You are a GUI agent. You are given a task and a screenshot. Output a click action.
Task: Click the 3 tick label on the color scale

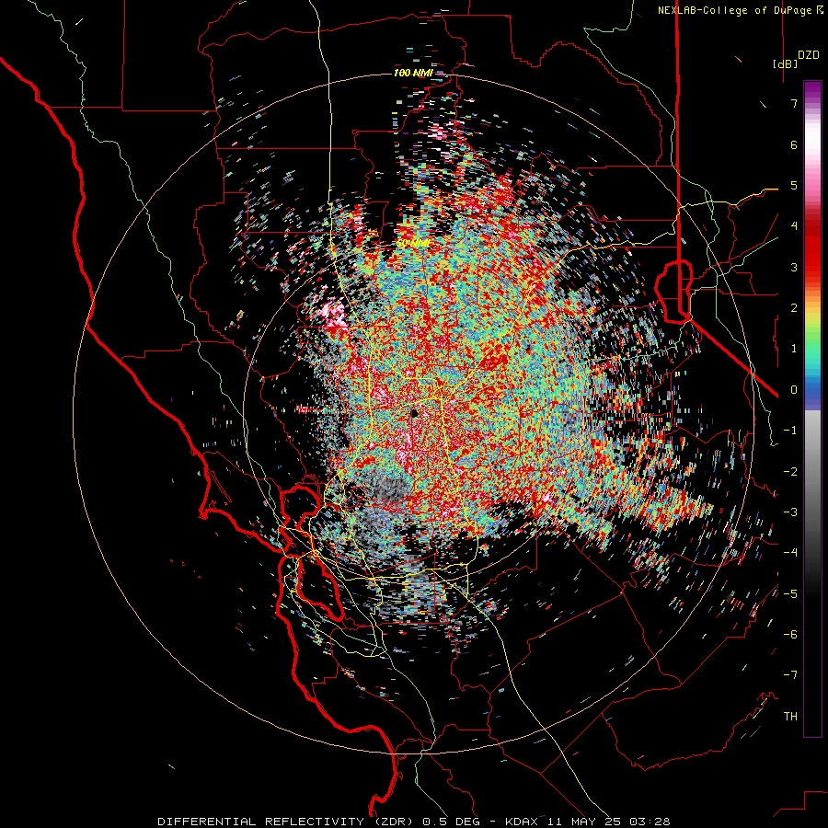coord(794,267)
